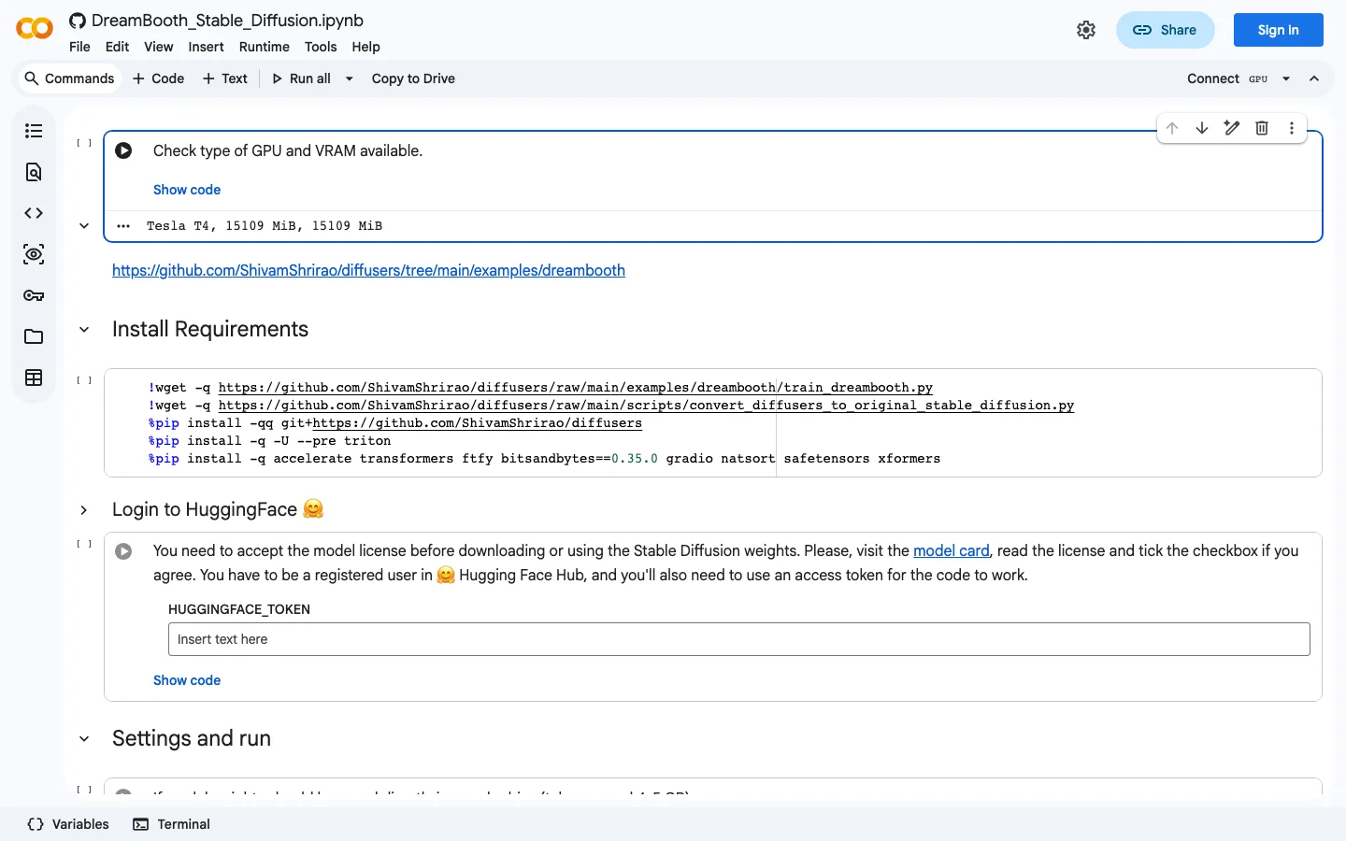Viewport: 1346px width, 841px height.
Task: Focus the HUGGINGFACE_TOKEN text field
Action: [739, 639]
